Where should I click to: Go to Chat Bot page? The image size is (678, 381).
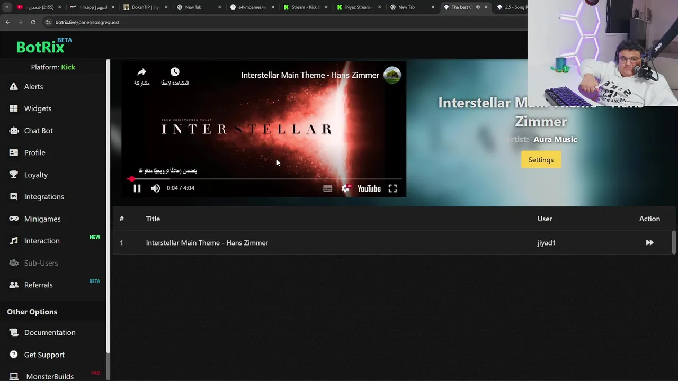click(x=38, y=131)
